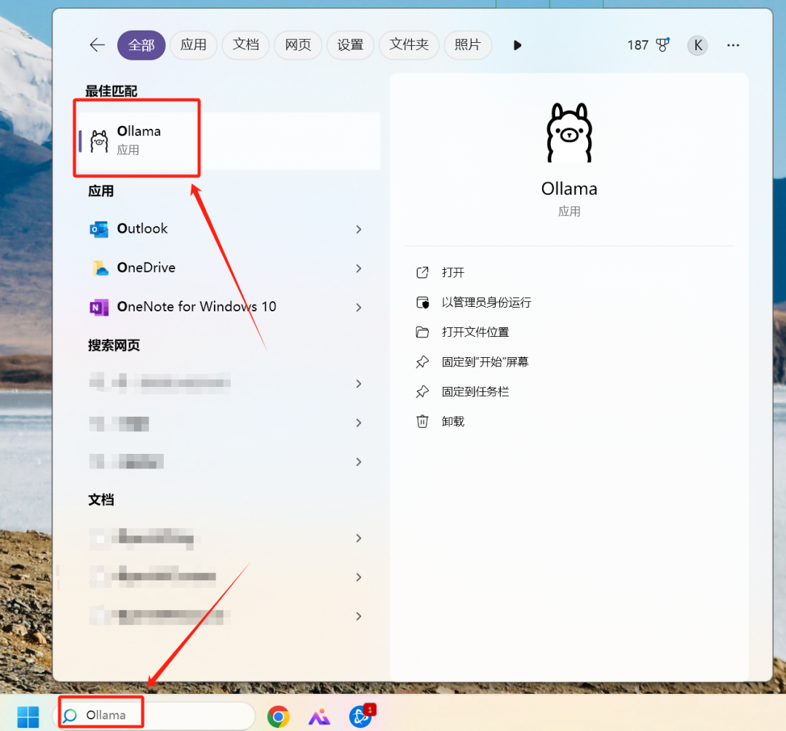Click the admin shield icon
Viewport: 786px width, 731px height.
tap(423, 302)
